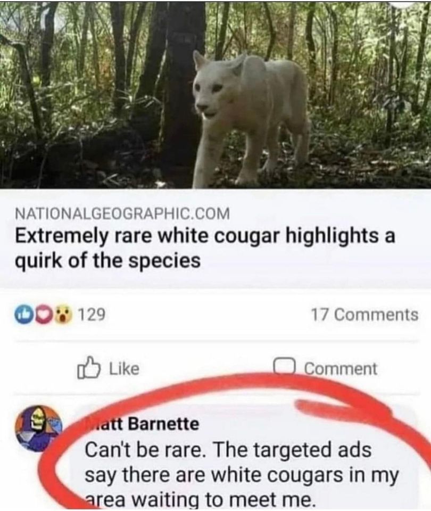Tap the Like text label
Screen dimensions: 431x511
(x=124, y=368)
